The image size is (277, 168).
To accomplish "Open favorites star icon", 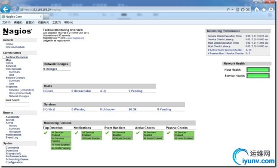I will [x=264, y=9].
